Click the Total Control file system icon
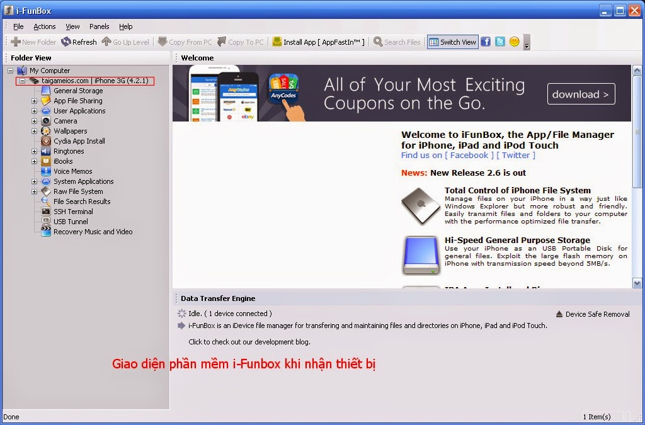Viewport: 645px width, 425px height. [x=421, y=206]
